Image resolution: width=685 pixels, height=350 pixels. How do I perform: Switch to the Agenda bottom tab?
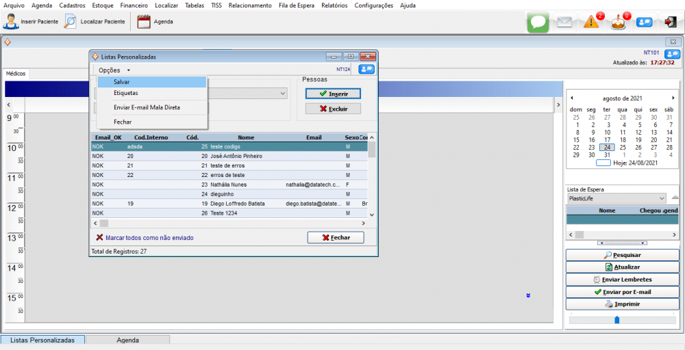point(127,340)
